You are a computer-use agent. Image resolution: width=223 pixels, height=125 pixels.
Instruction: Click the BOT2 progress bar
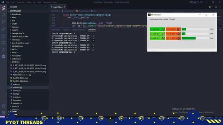tap(195, 34)
